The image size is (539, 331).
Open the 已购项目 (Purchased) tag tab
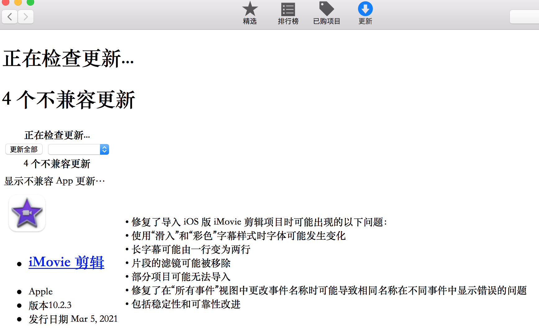click(x=327, y=13)
